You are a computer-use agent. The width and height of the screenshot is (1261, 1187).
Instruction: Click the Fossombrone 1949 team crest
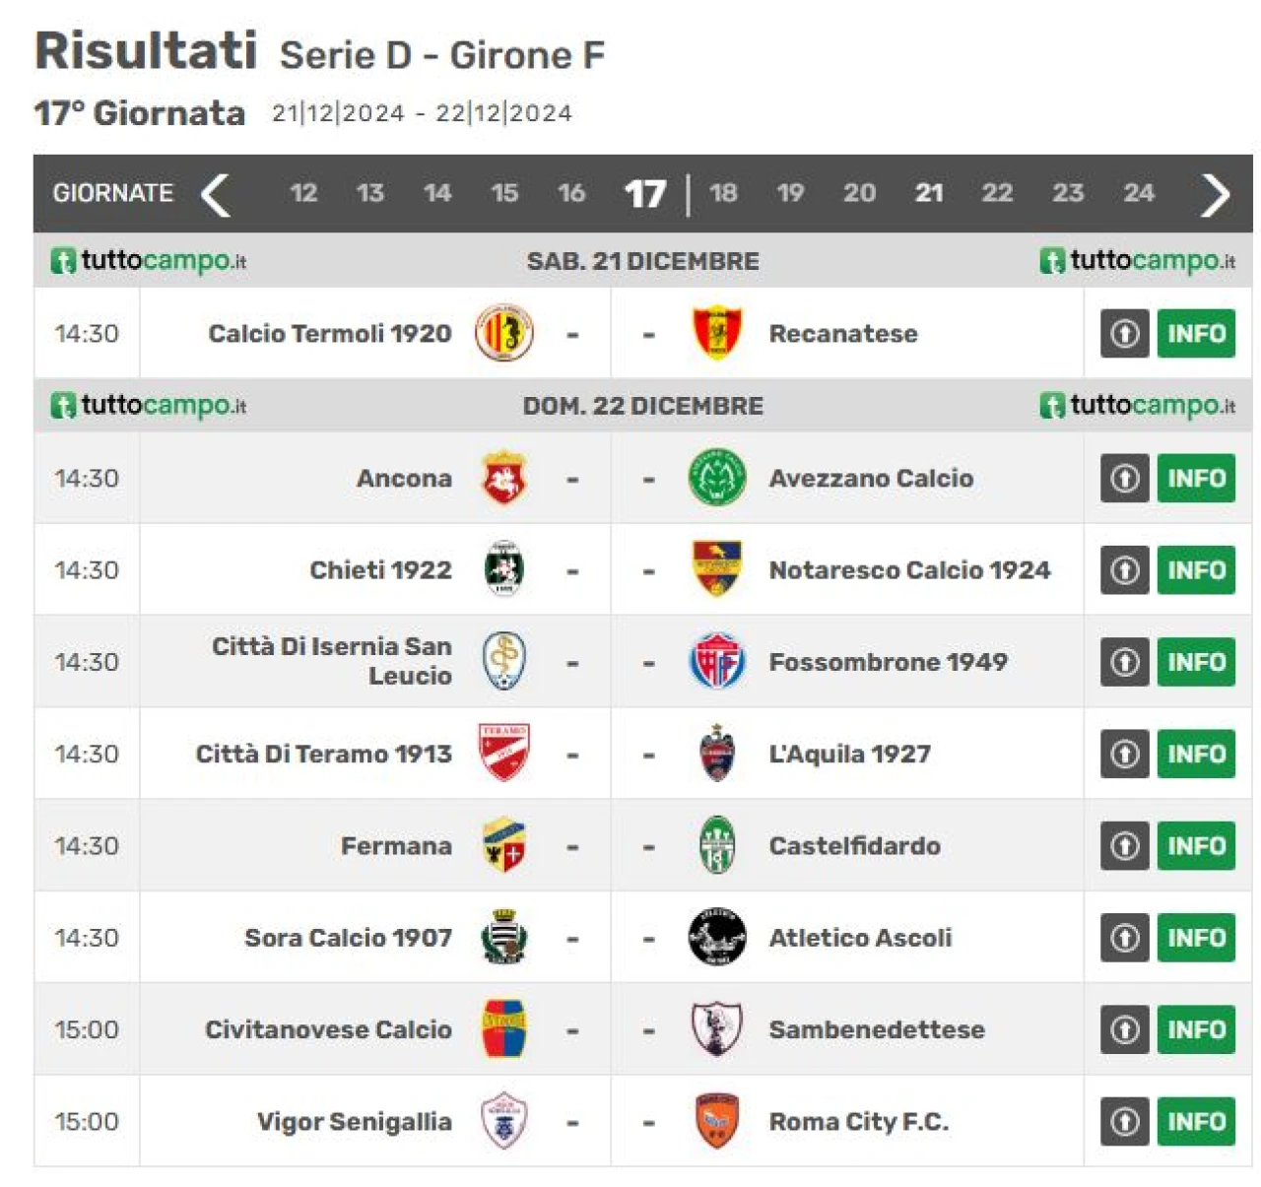point(717,661)
